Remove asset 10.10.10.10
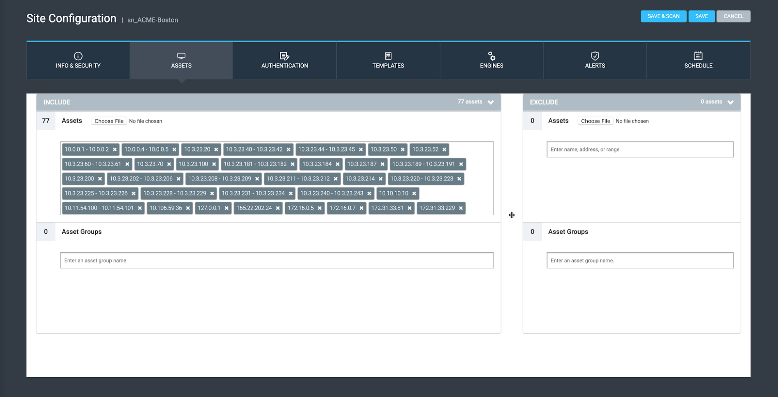 point(414,194)
